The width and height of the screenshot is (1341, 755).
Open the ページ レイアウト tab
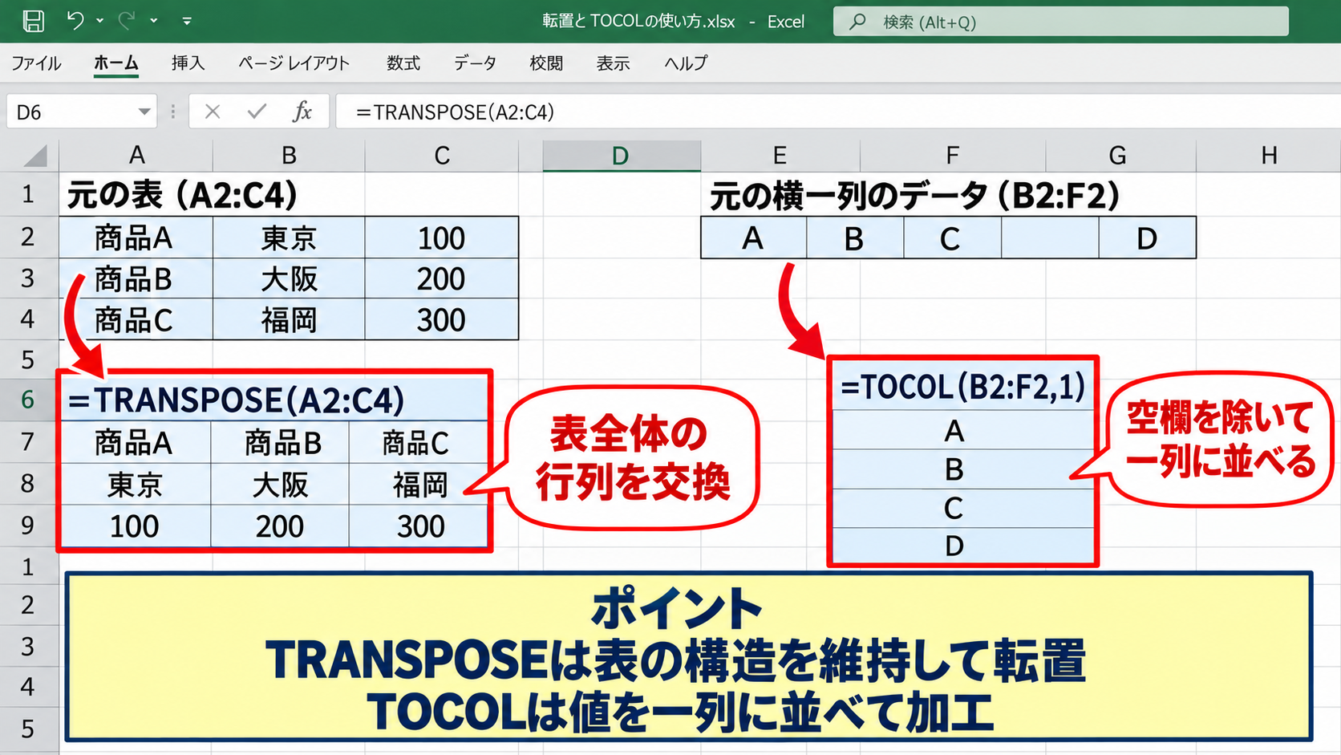294,63
